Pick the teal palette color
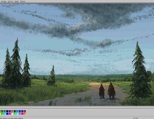This screenshot has width=154, height=119. click(x=5, y=111)
